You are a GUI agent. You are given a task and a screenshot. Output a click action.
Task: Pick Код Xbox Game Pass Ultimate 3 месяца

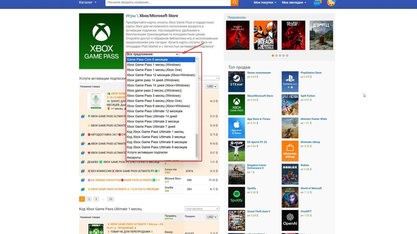point(161,137)
